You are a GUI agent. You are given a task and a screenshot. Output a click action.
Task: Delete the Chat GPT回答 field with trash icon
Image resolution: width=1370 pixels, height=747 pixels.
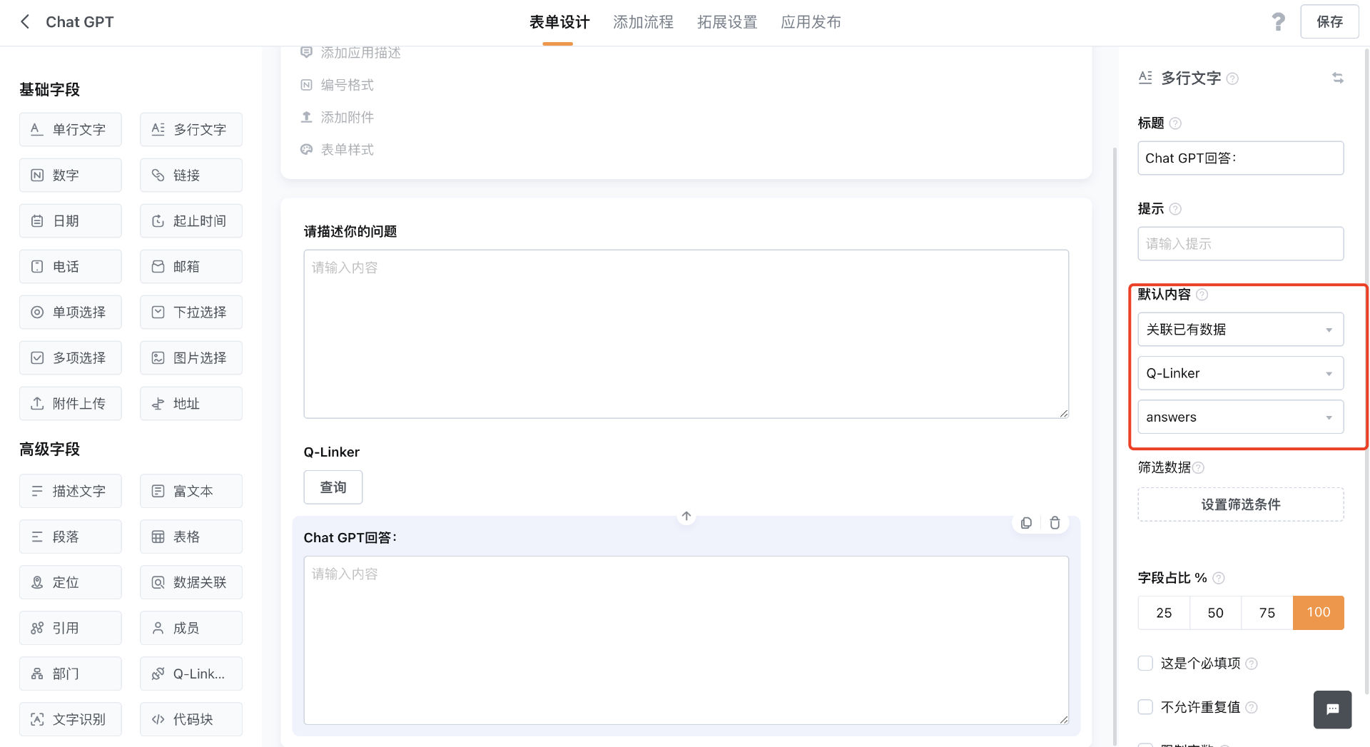coord(1055,523)
